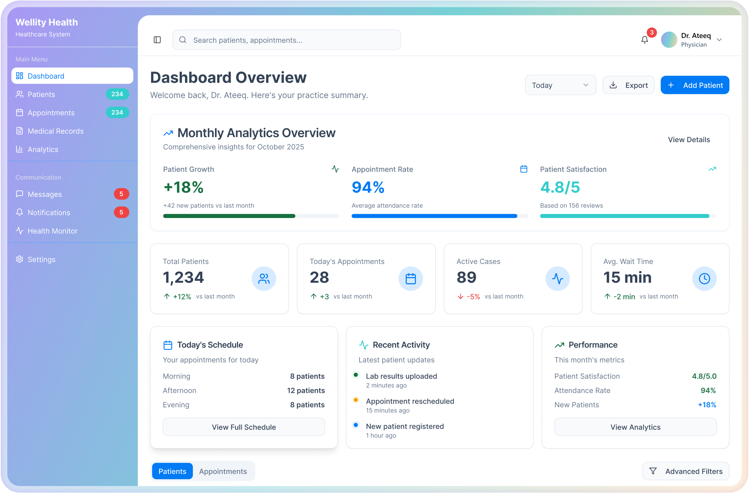Click the Appointment Rate calendar icon

(x=523, y=169)
